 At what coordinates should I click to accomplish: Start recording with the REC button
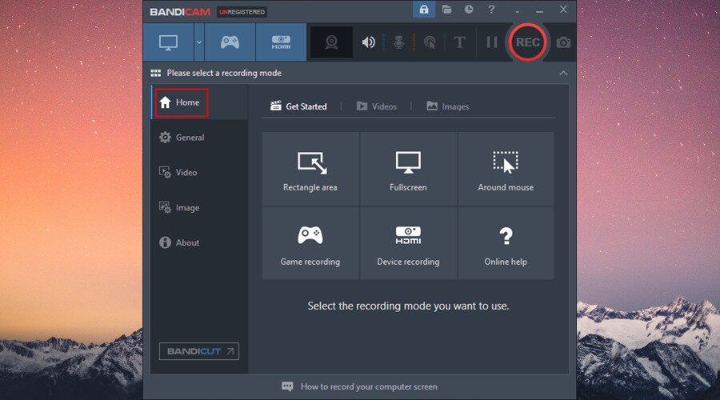(x=527, y=42)
